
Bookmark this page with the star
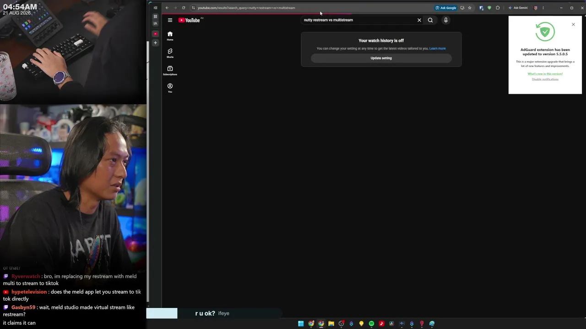[470, 8]
